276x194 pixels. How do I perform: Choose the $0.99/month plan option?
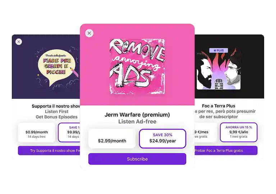37,133
